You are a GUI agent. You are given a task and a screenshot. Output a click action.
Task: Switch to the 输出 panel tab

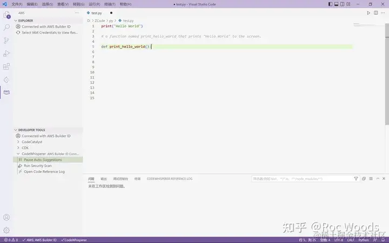(103, 179)
